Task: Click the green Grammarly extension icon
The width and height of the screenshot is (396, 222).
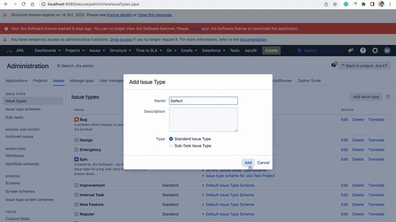Action: pos(346,4)
